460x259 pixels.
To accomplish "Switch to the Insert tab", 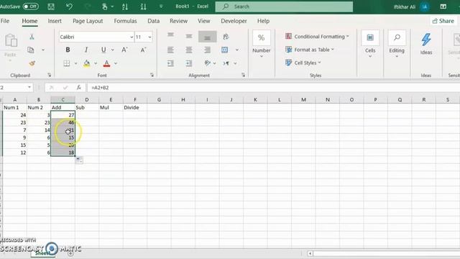I will pyautogui.click(x=55, y=21).
